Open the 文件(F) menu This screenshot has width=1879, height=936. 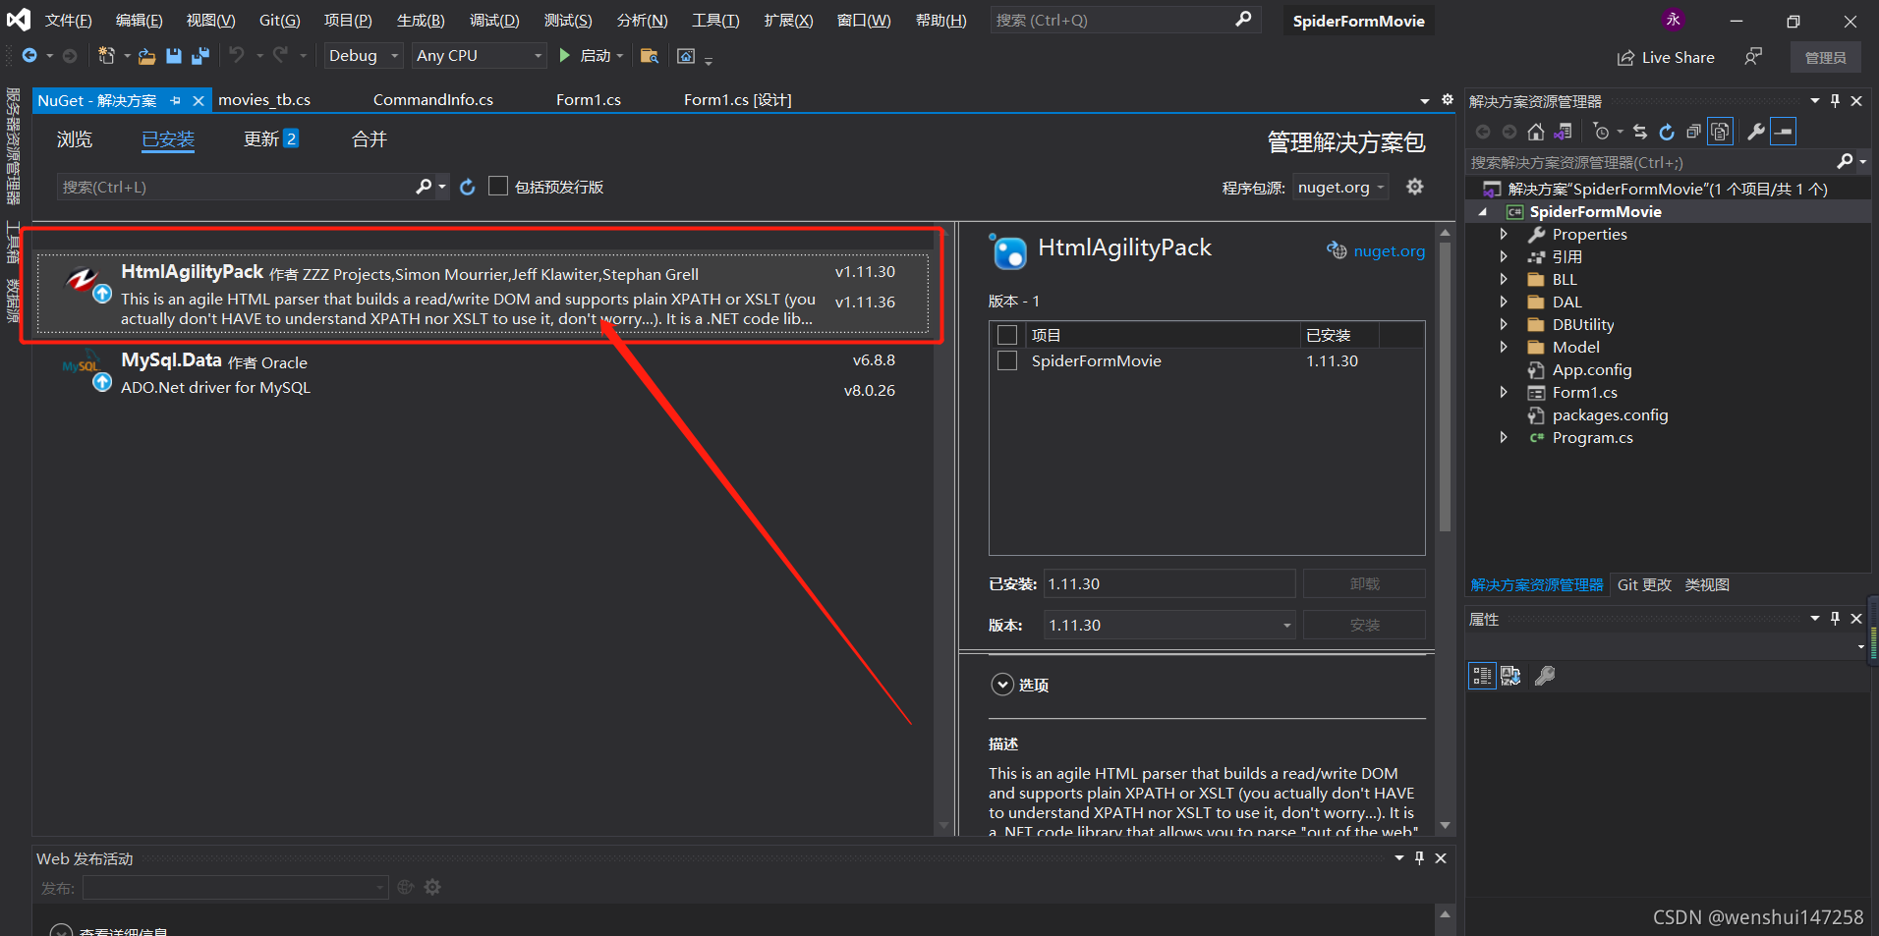tap(68, 21)
